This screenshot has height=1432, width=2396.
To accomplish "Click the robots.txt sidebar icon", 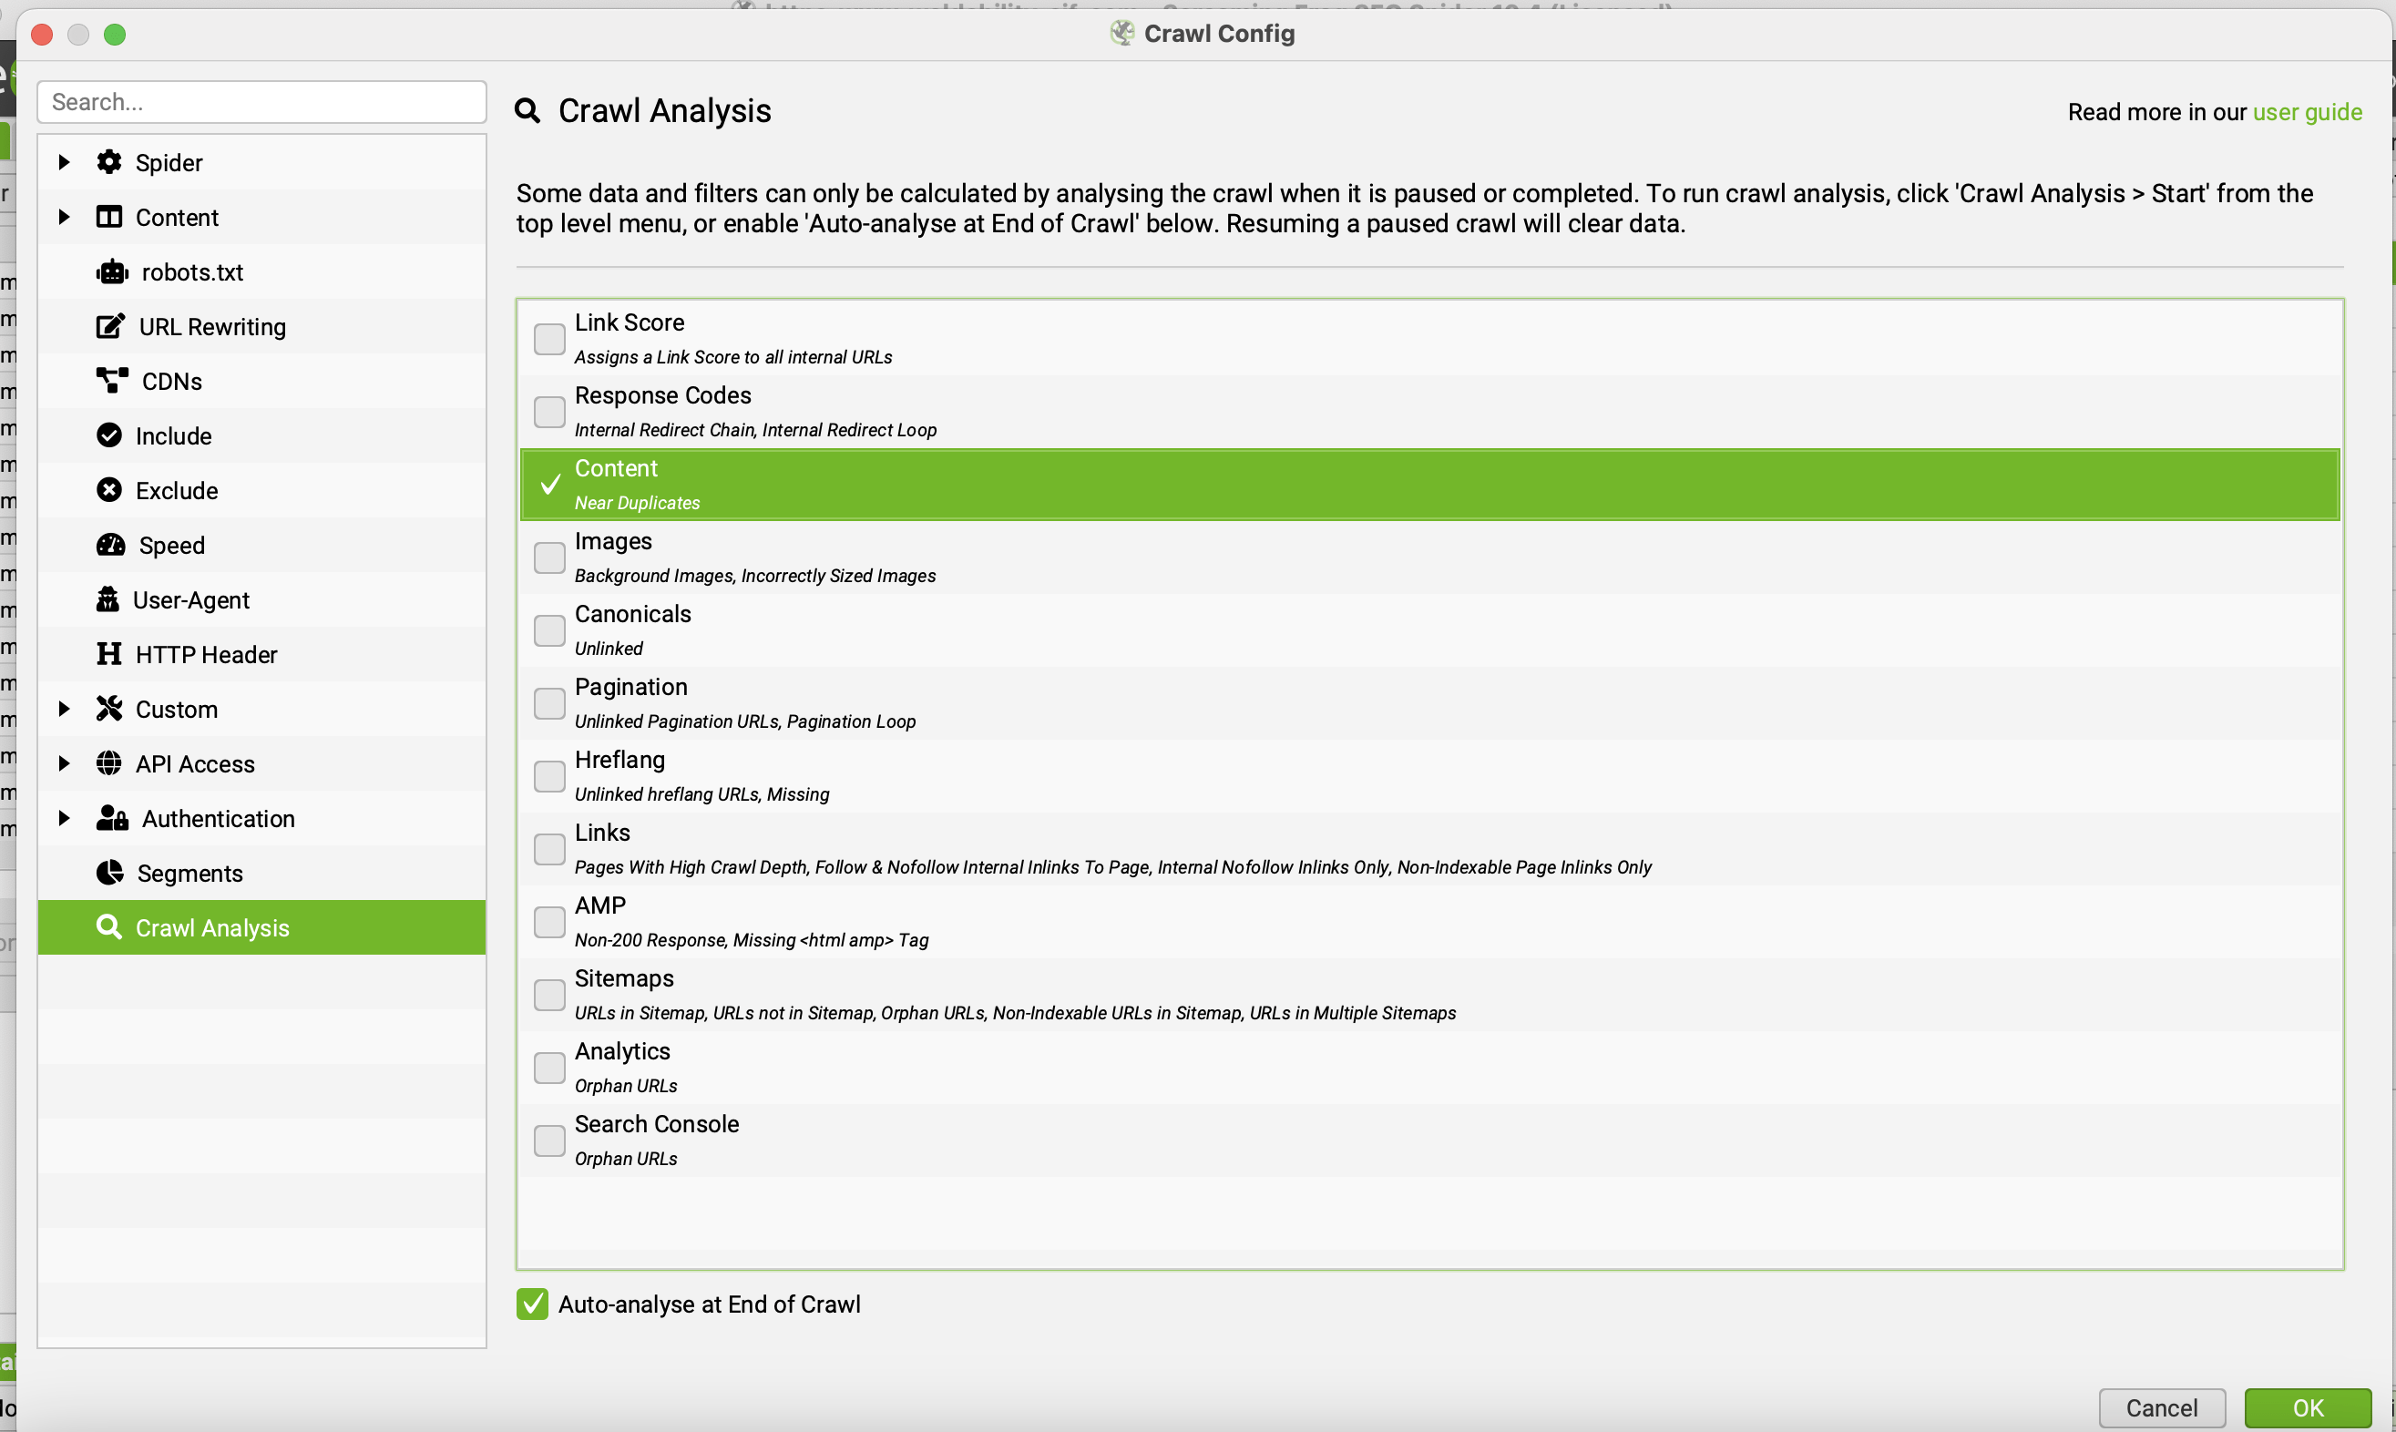I will 111,271.
